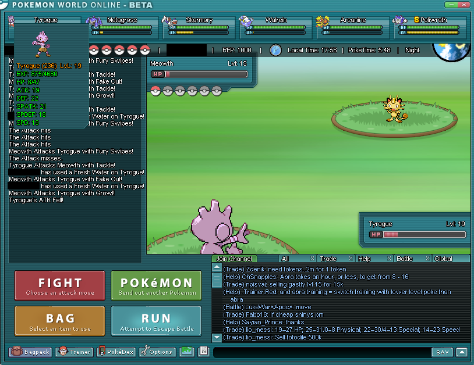Viewport: 474px width, 365px height.
Task: Click Tyrogue's HP bar in the battle panel
Action: click(x=418, y=234)
